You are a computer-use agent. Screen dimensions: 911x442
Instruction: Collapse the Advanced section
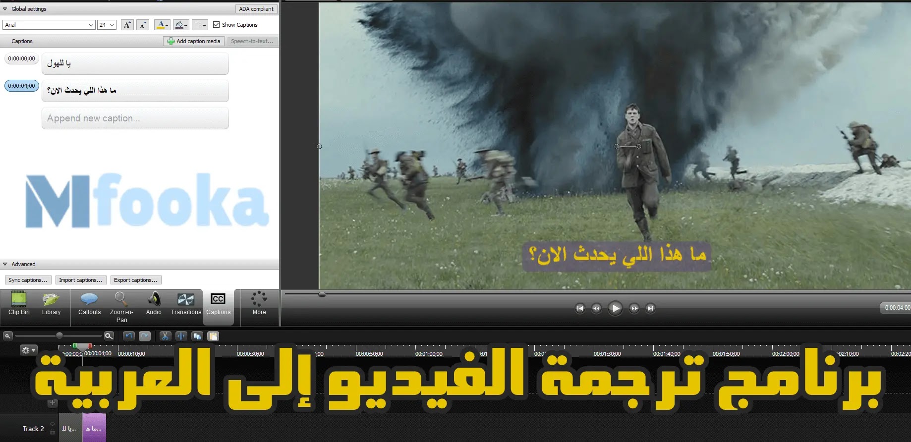5,264
